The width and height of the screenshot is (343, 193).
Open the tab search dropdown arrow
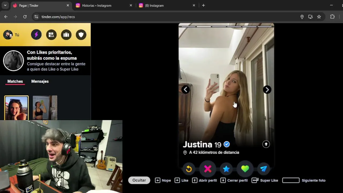click(5, 5)
